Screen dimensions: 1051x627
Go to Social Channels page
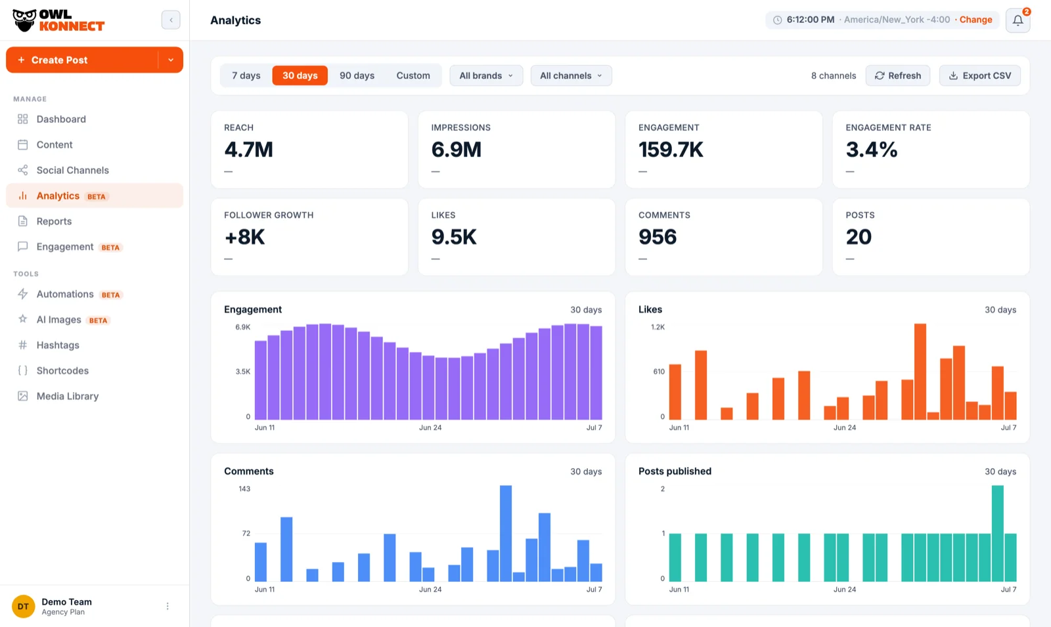95,170
